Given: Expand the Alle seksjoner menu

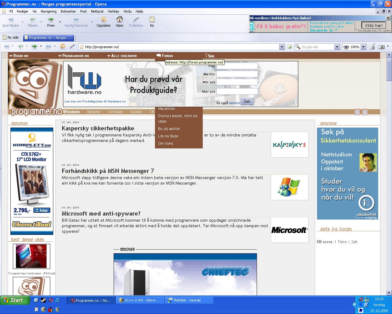Looking at the screenshot, I should (122, 56).
